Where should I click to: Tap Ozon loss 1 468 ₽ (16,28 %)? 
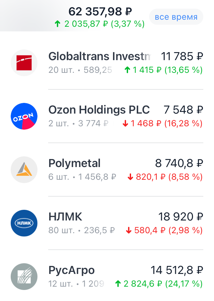click(162, 123)
